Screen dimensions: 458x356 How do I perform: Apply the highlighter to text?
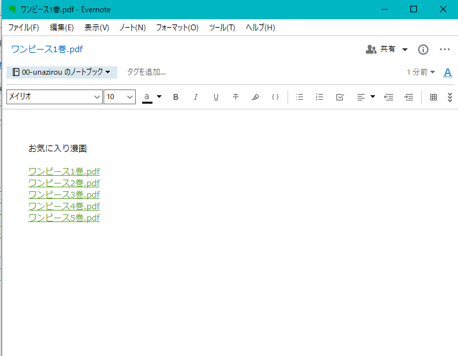tap(255, 97)
